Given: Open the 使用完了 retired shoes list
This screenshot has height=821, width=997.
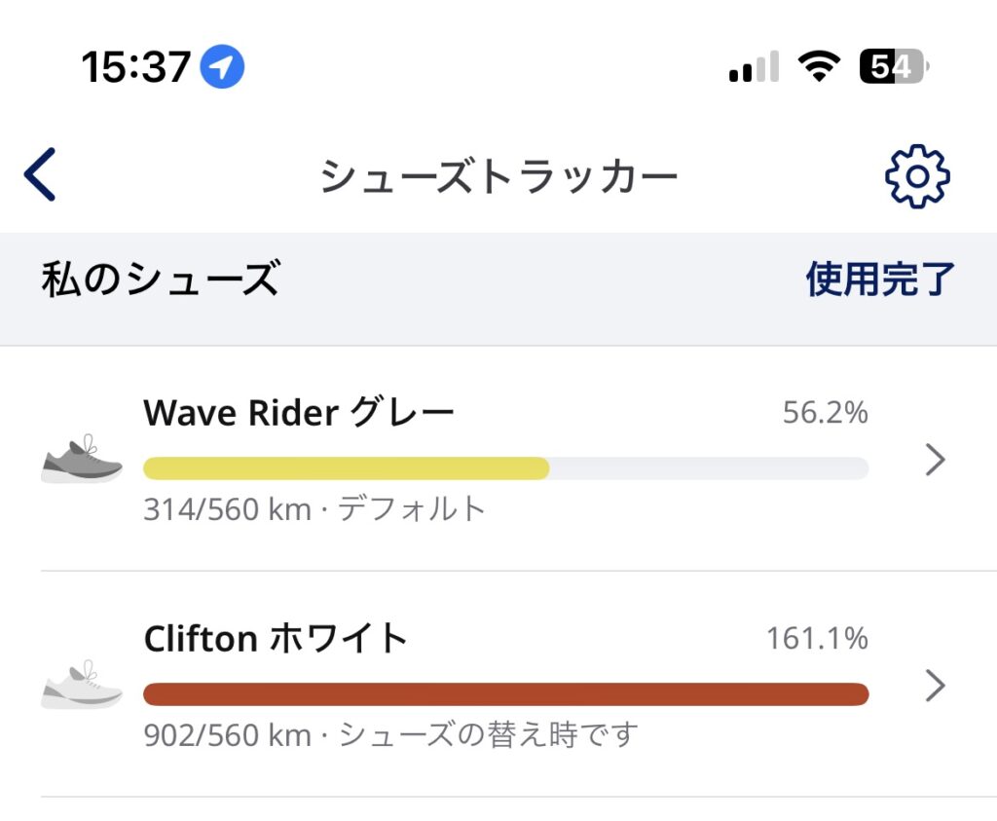Looking at the screenshot, I should (880, 280).
